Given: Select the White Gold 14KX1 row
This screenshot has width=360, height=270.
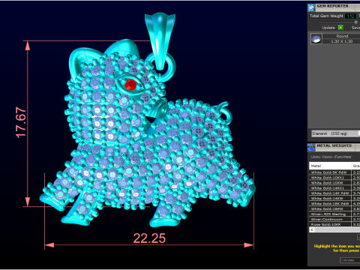Looking at the screenshot, I should pos(334,188).
